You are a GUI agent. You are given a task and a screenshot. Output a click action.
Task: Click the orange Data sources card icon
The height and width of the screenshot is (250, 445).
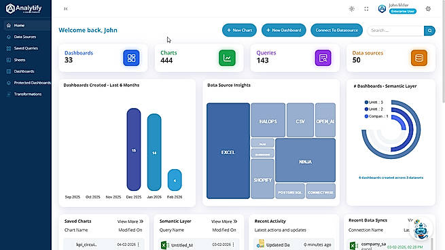coord(419,58)
